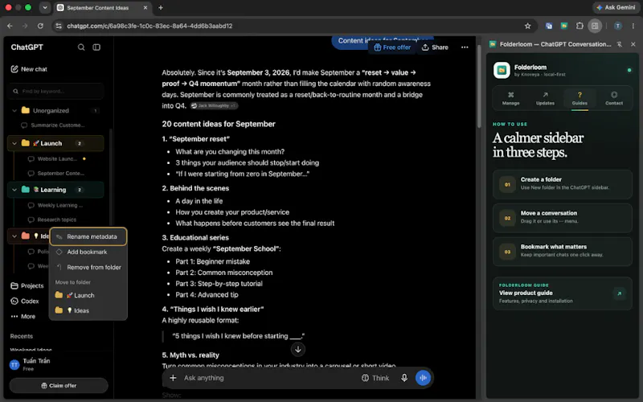Expand the More sidebar item
The width and height of the screenshot is (643, 402).
tap(23, 316)
